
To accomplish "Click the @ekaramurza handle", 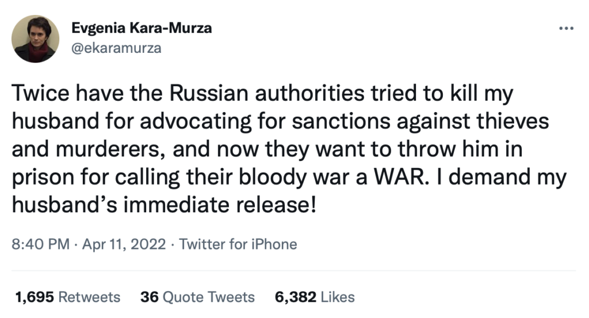I will tap(116, 48).
